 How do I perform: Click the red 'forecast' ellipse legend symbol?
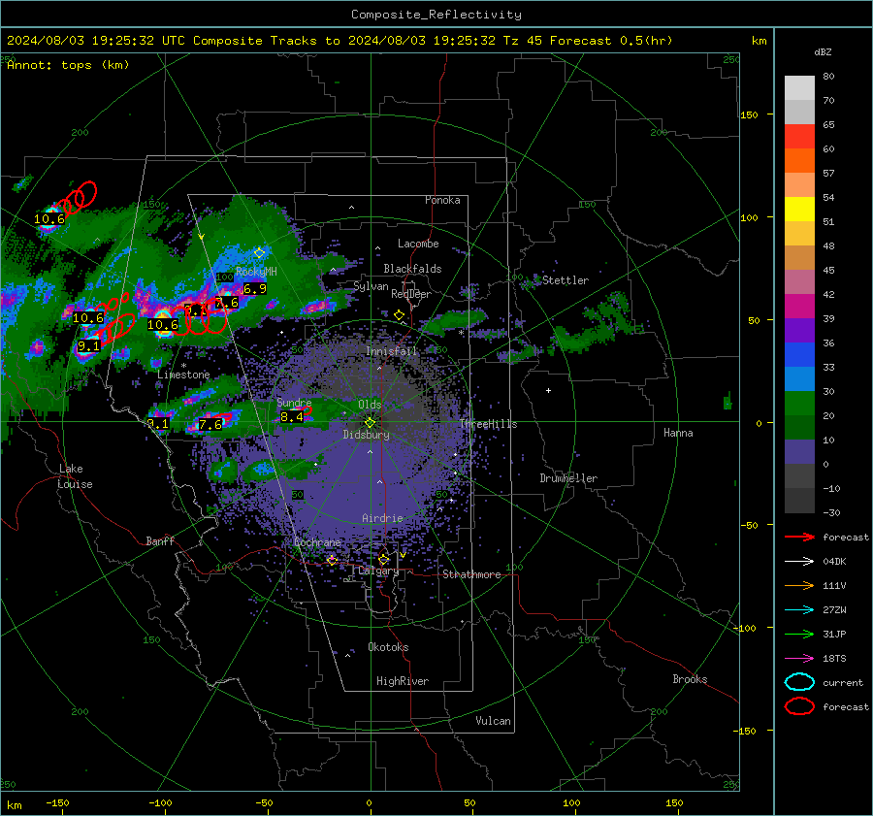coord(799,706)
